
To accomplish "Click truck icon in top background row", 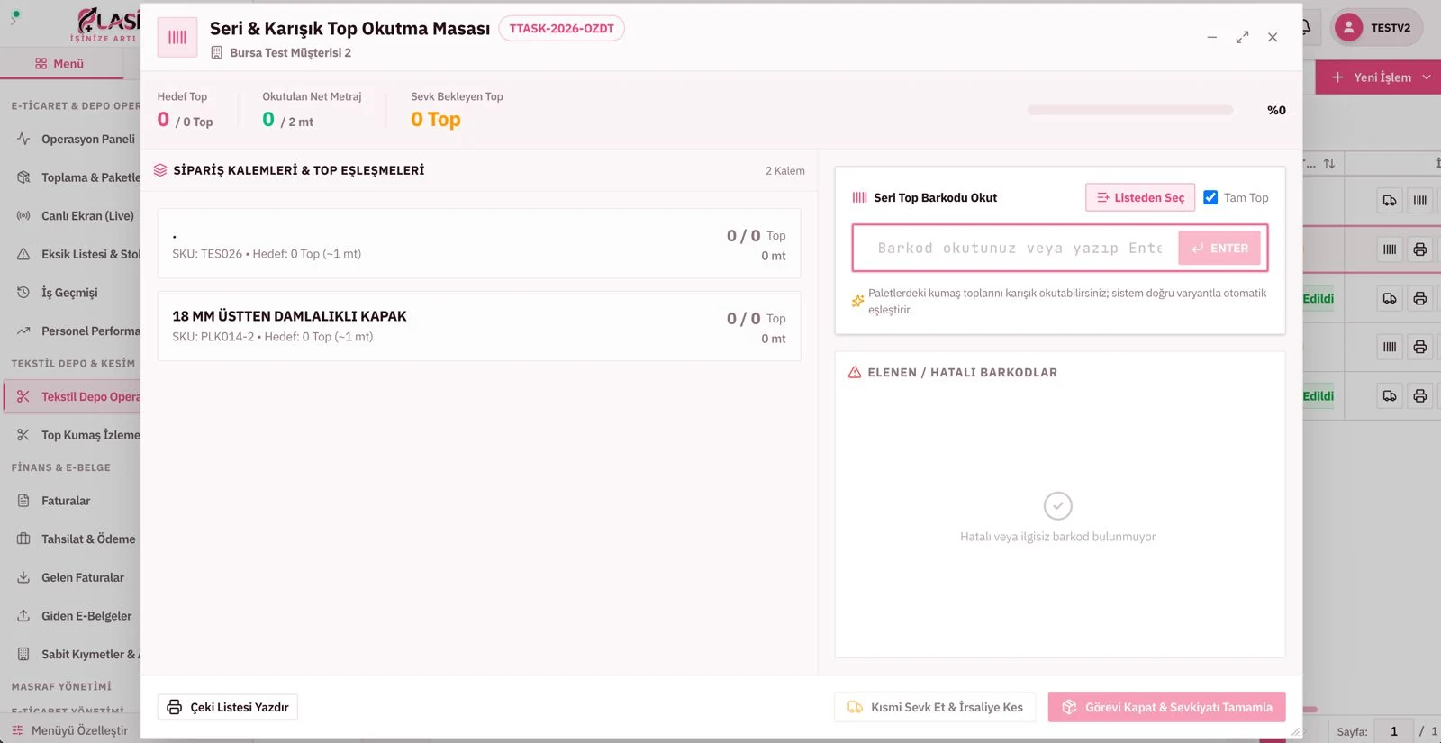I will click(x=1390, y=200).
